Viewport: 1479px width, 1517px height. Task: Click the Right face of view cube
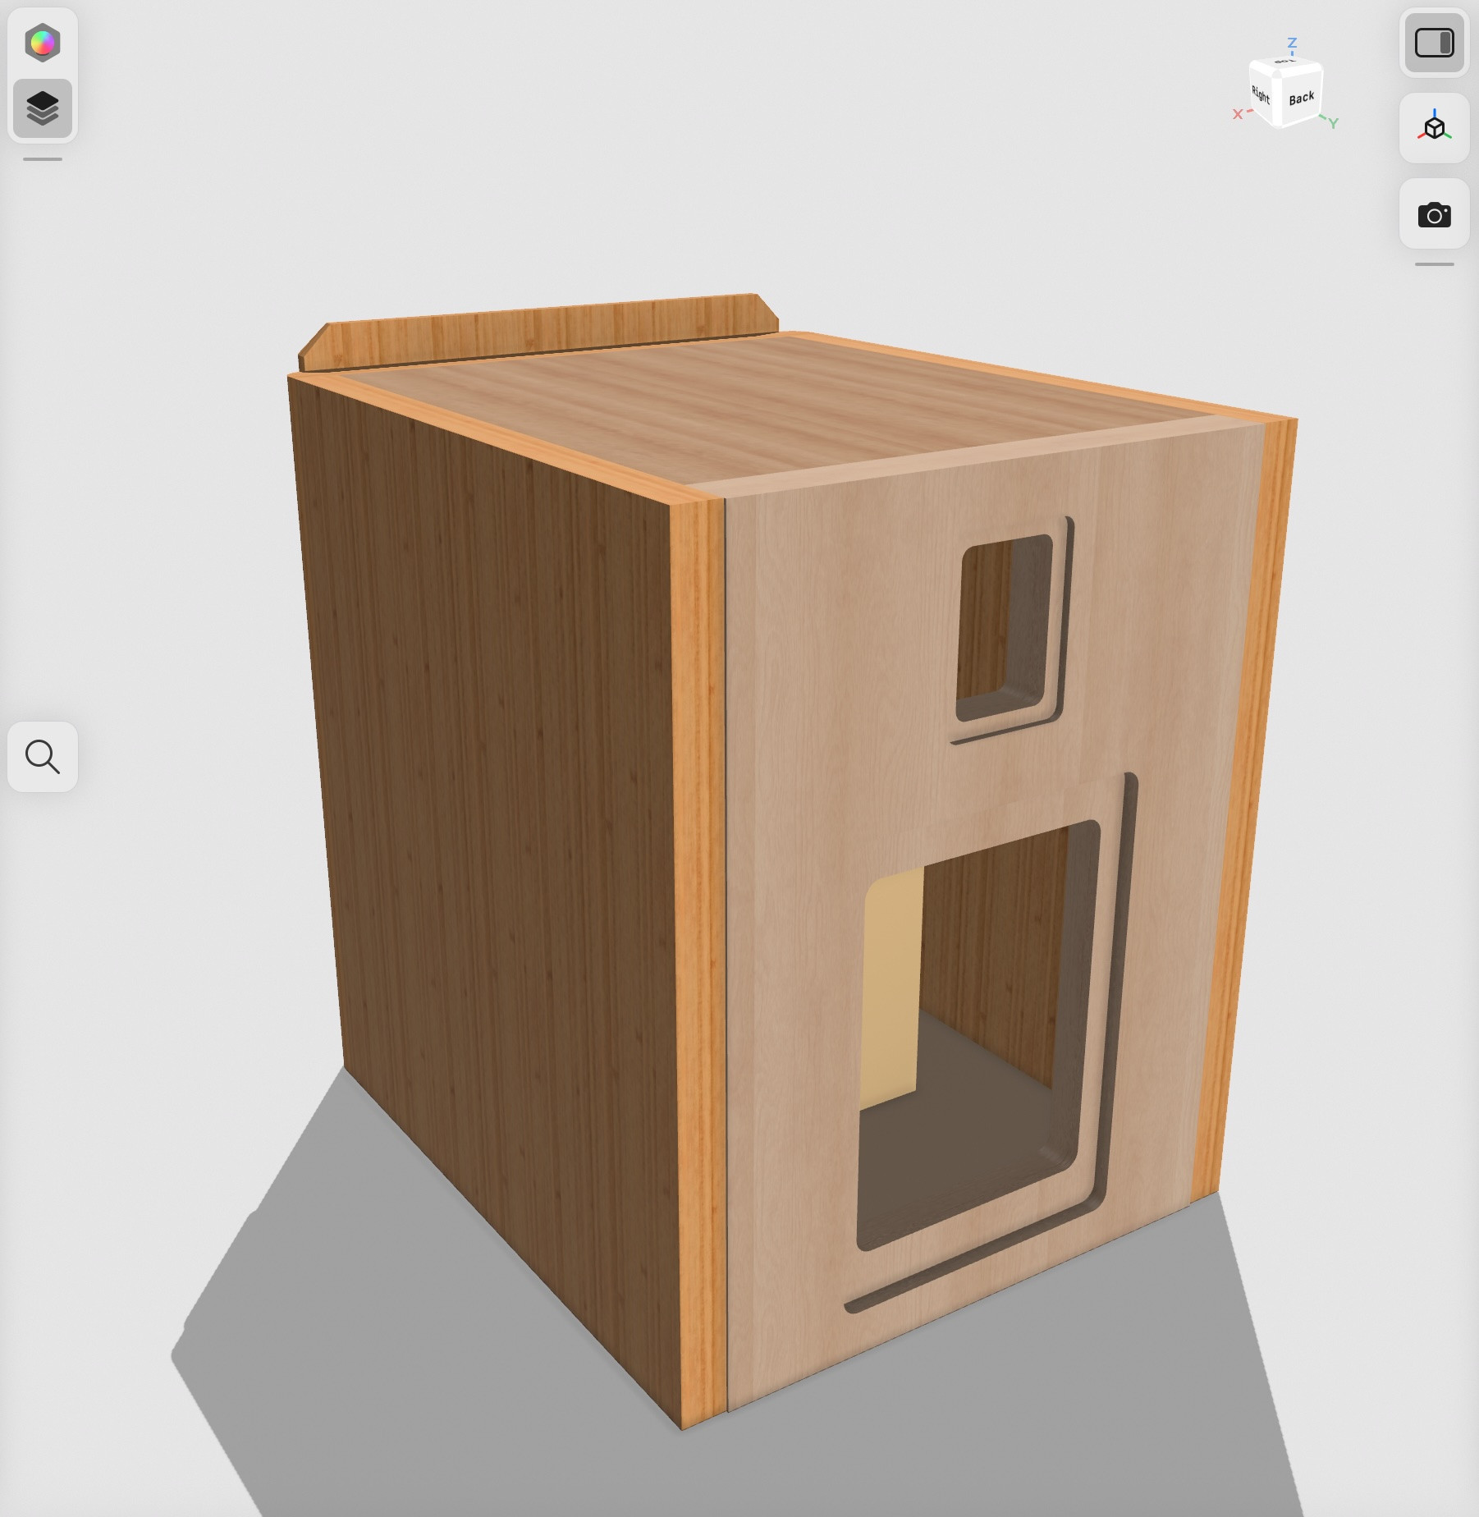point(1261,94)
